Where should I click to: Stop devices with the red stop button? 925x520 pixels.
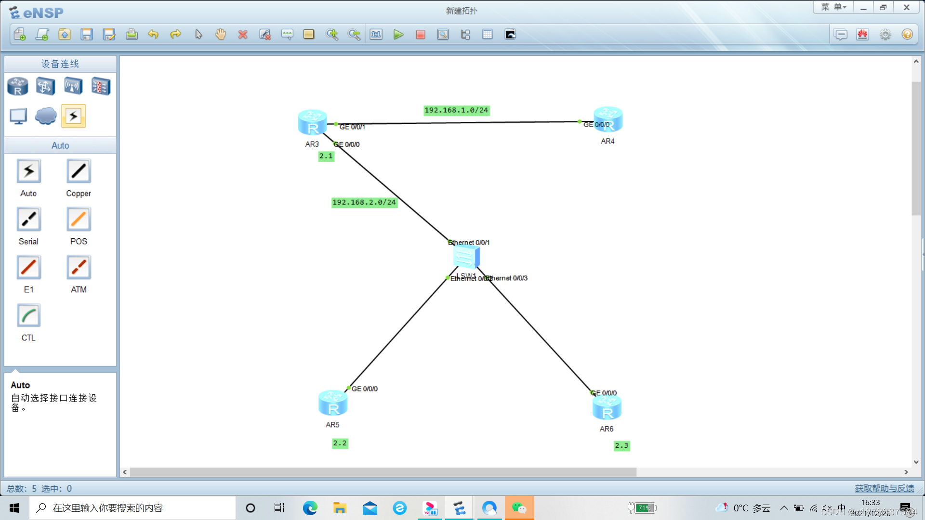pos(421,34)
